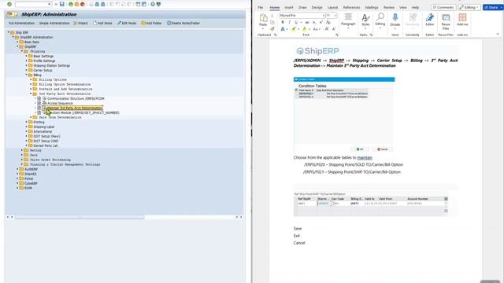Open the Wizard tool in ShipERP toolbar
Image resolution: width=504 pixels, height=283 pixels.
pyautogui.click(x=80, y=23)
